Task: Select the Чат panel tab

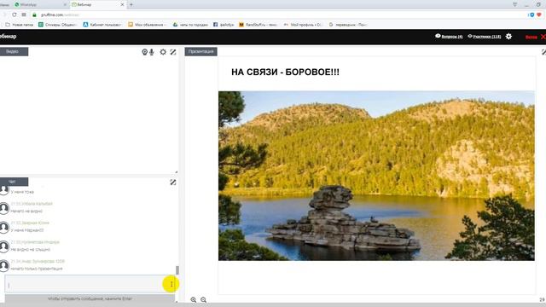Action: pos(14,182)
